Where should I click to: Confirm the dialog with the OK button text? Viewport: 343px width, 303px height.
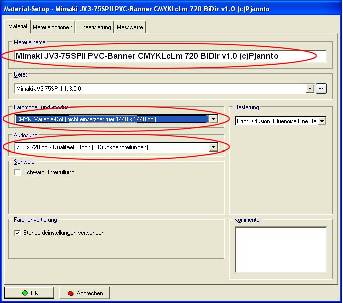[34, 293]
